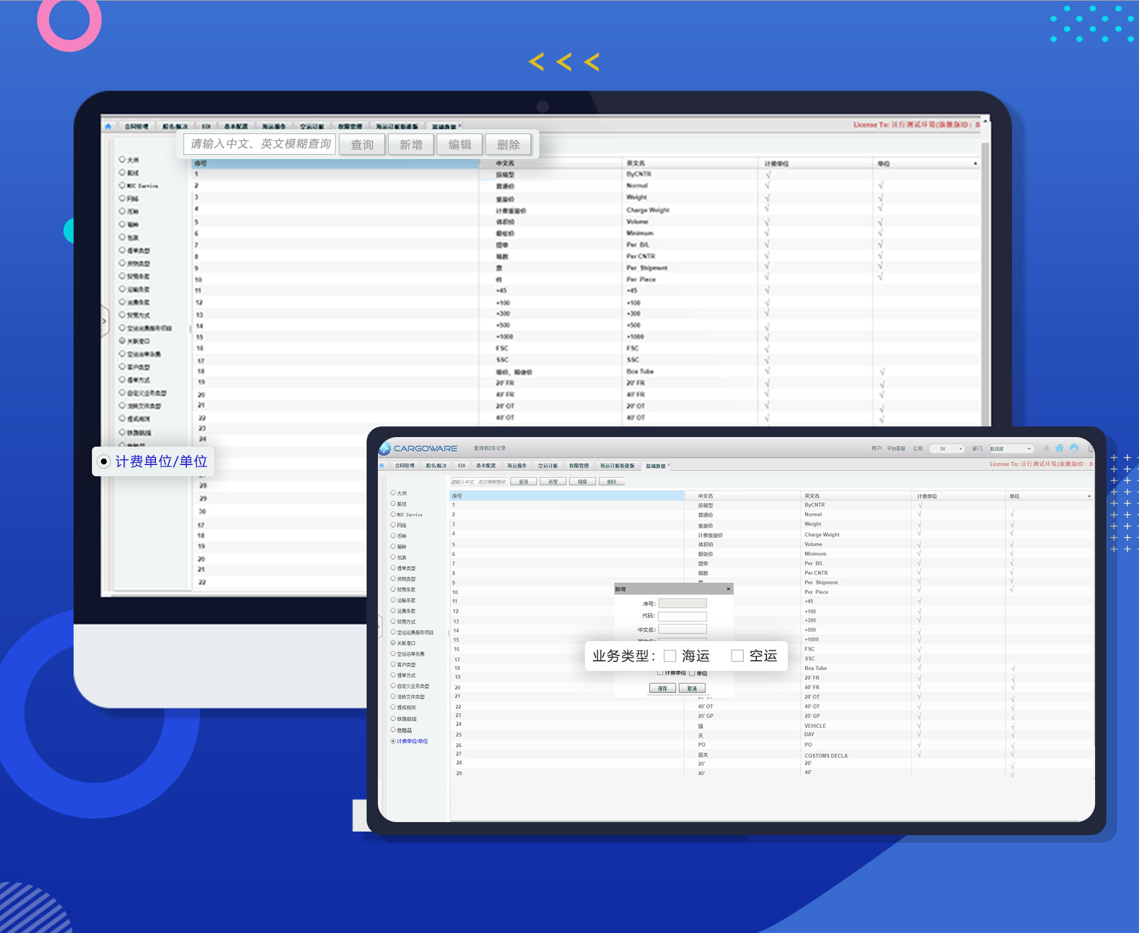Viewport: 1139px width, 933px height.
Task: Select the 关联港口 radio in tablet sidebar
Action: [393, 643]
